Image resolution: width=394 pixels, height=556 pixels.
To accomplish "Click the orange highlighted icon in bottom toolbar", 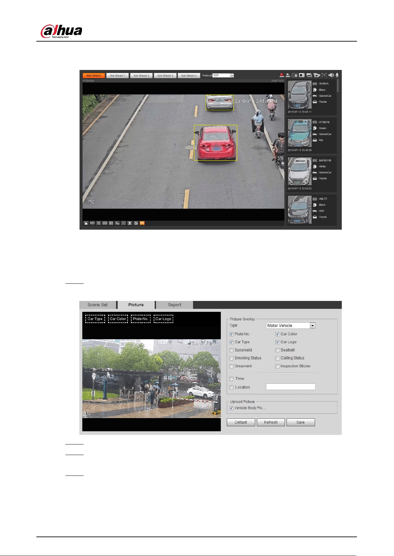I will [142, 223].
